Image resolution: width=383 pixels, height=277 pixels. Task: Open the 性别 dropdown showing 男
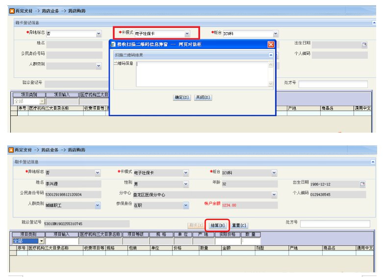[186, 184]
